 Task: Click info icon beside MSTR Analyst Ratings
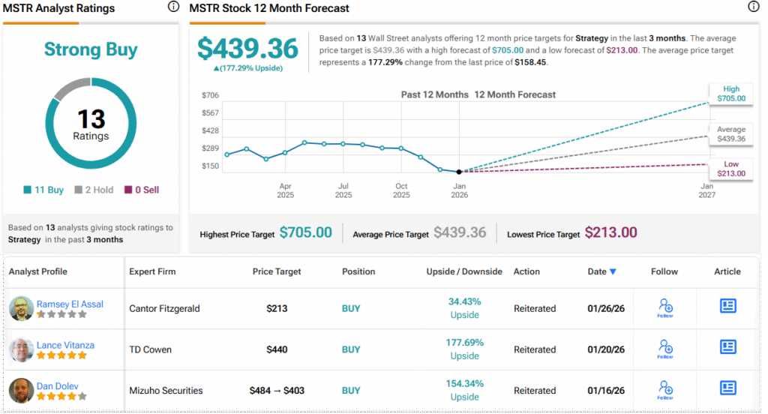(x=173, y=7)
